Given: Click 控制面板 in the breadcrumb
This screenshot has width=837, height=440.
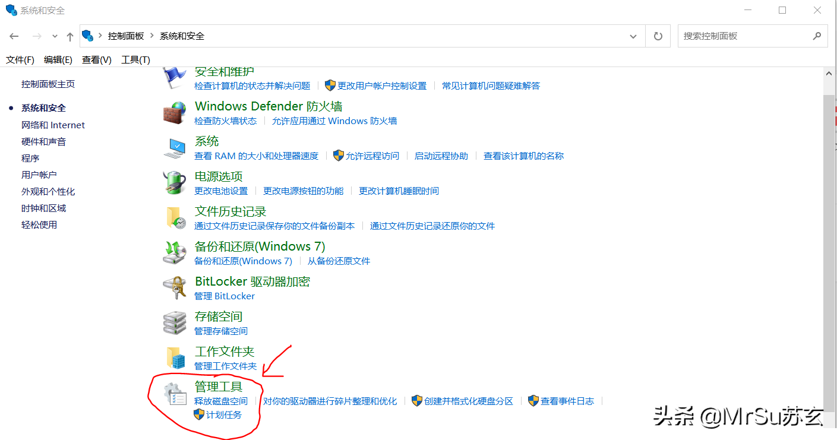Looking at the screenshot, I should point(126,36).
